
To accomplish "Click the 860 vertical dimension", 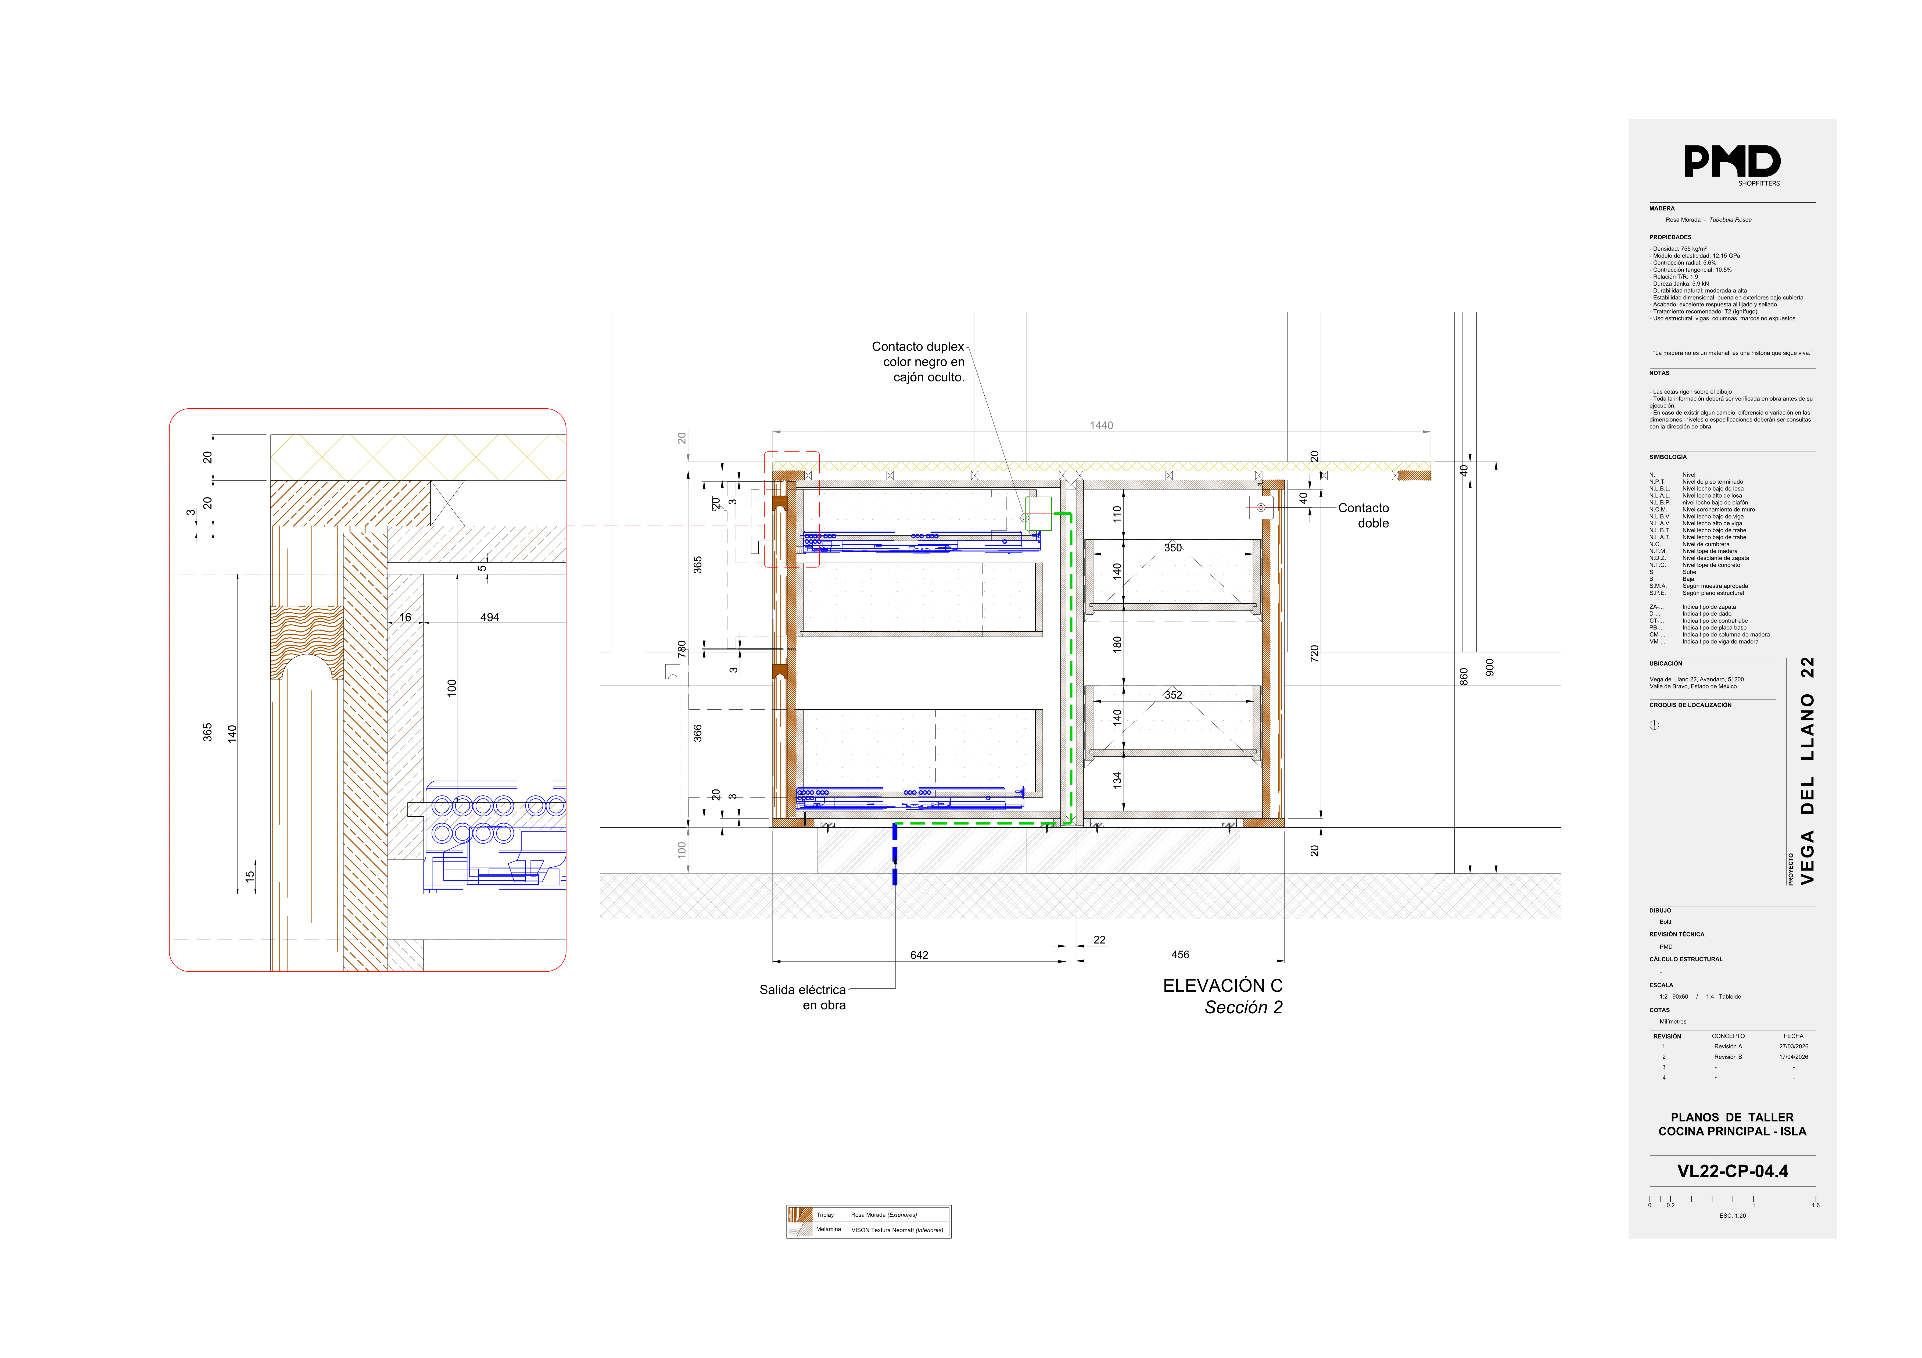I will pyautogui.click(x=1463, y=677).
